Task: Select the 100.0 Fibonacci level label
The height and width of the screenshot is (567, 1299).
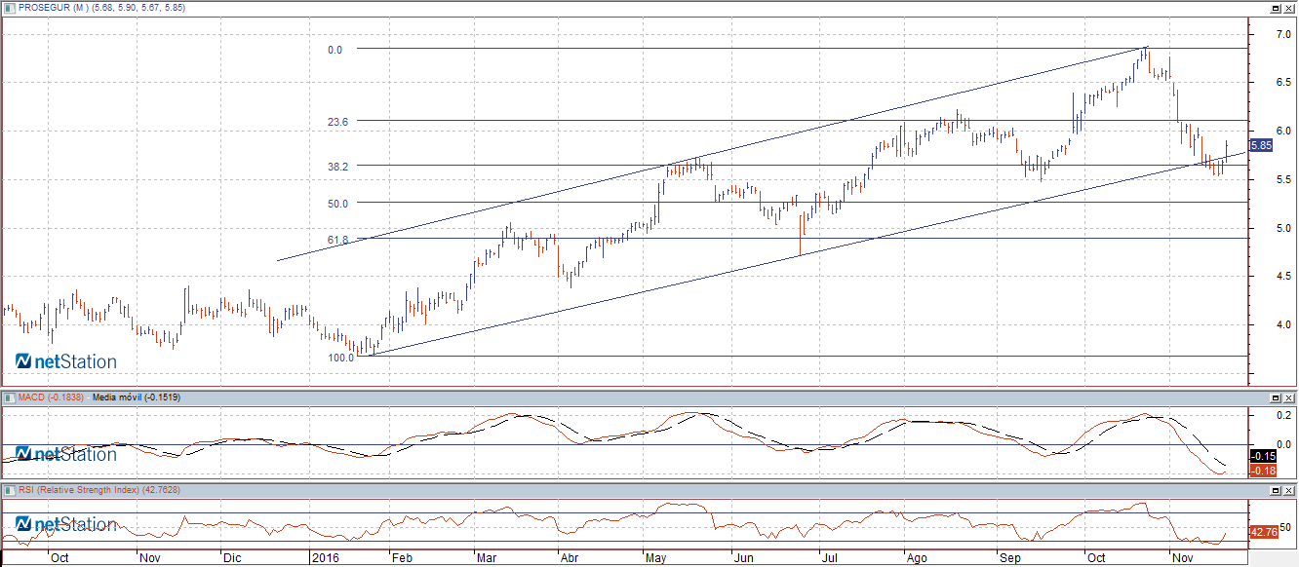Action: (341, 358)
